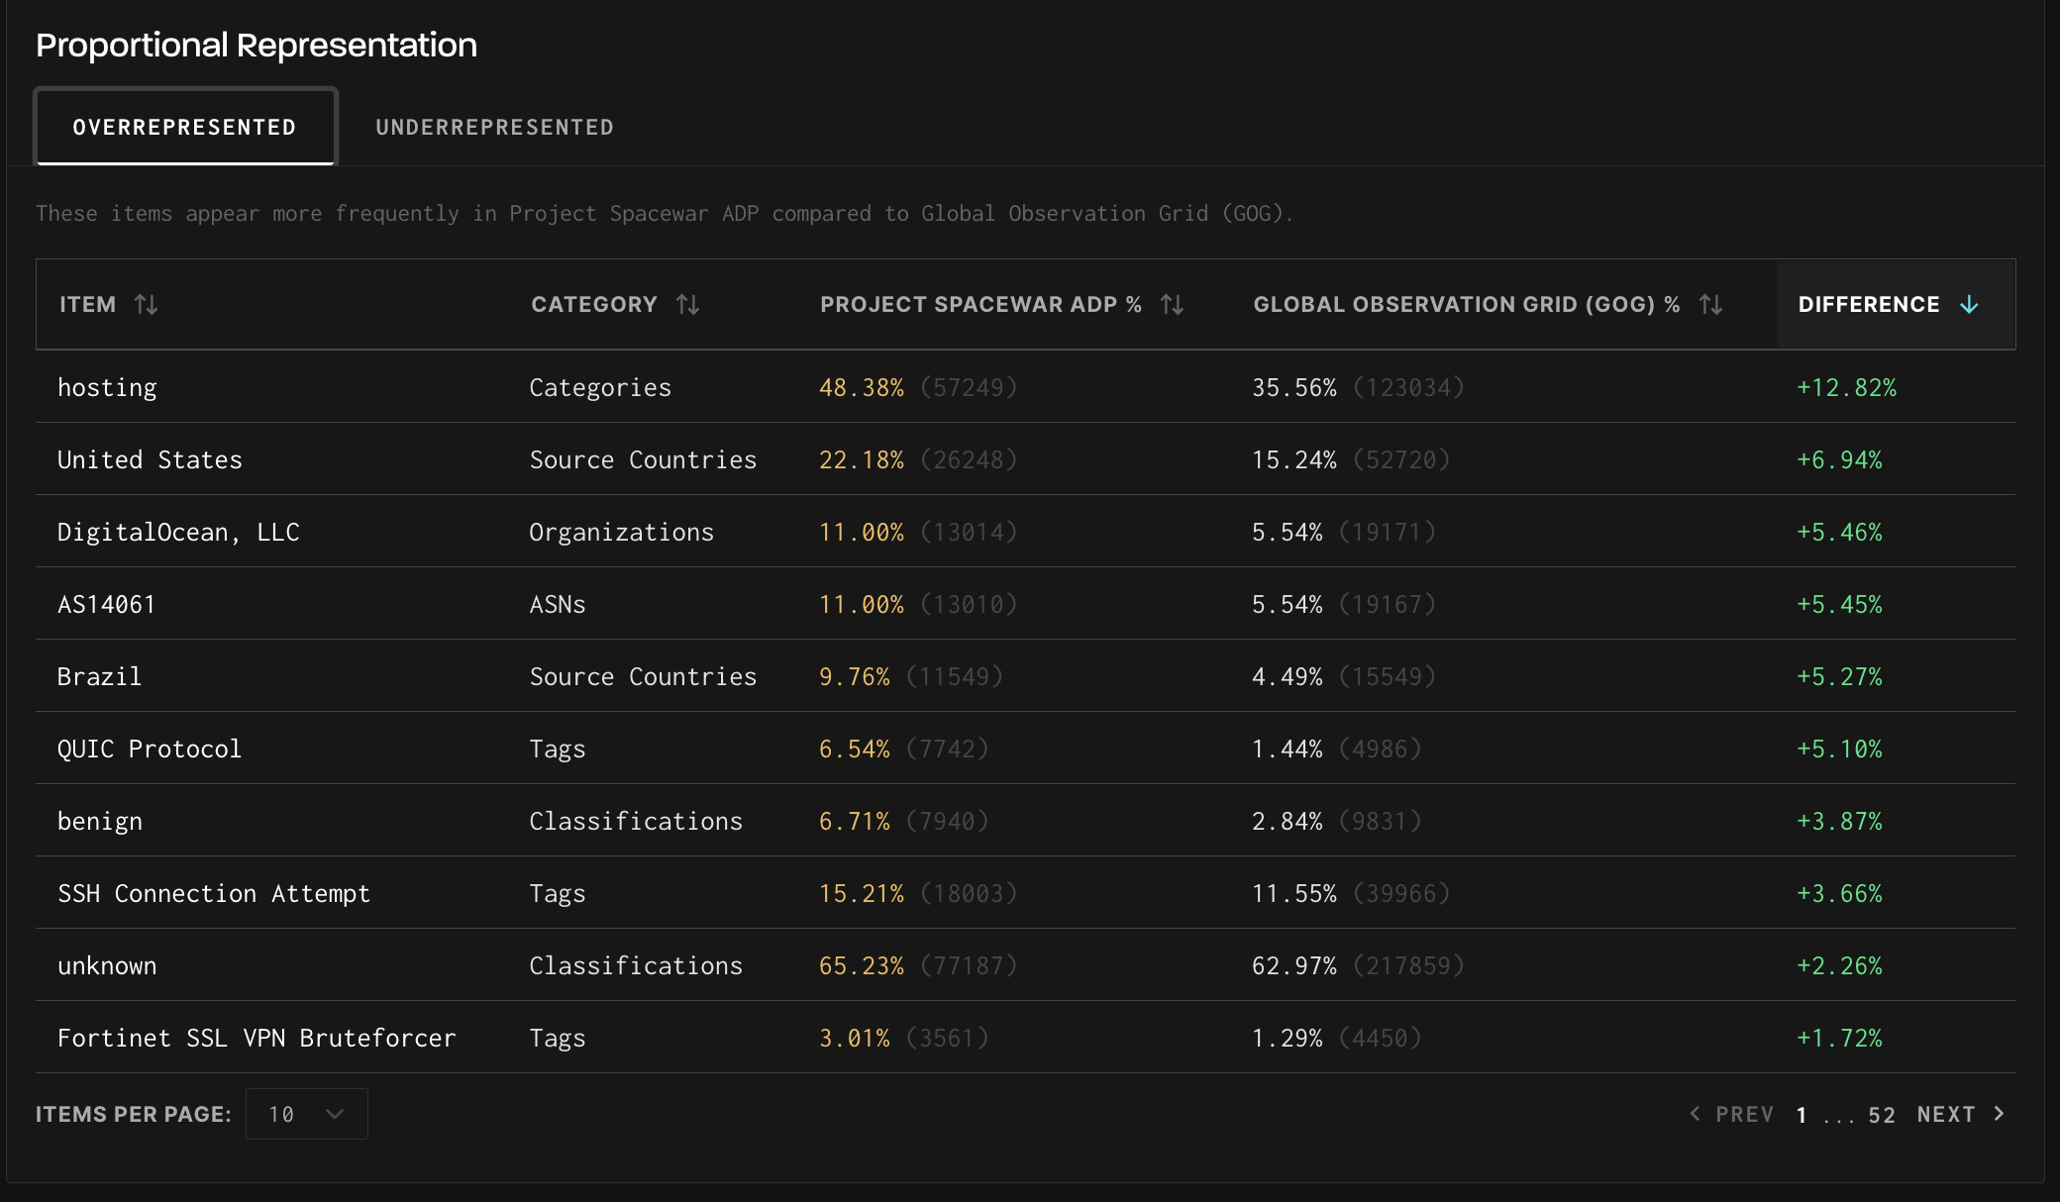The width and height of the screenshot is (2060, 1202).
Task: Click the DigitalOcean, LLC row item
Action: (x=178, y=532)
